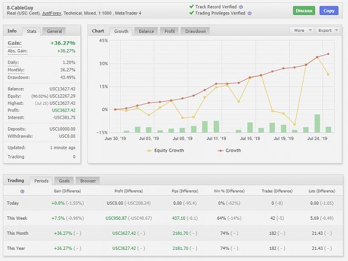348x261 pixels.
Task: Open the JustForex broker link
Action: 51,13
